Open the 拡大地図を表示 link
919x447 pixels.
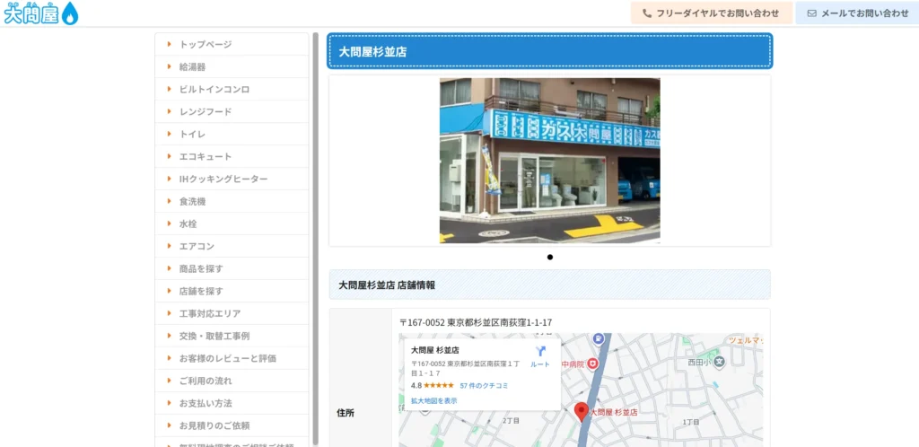point(434,400)
